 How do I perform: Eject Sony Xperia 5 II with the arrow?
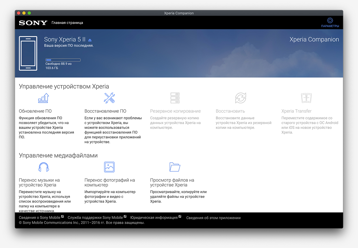tap(90, 40)
